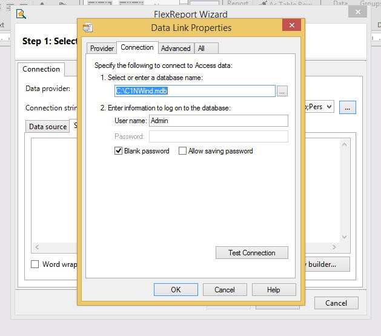Viewport: 381px width, 336px height.
Task: Select the Data source tab in wizard
Action: 48,127
